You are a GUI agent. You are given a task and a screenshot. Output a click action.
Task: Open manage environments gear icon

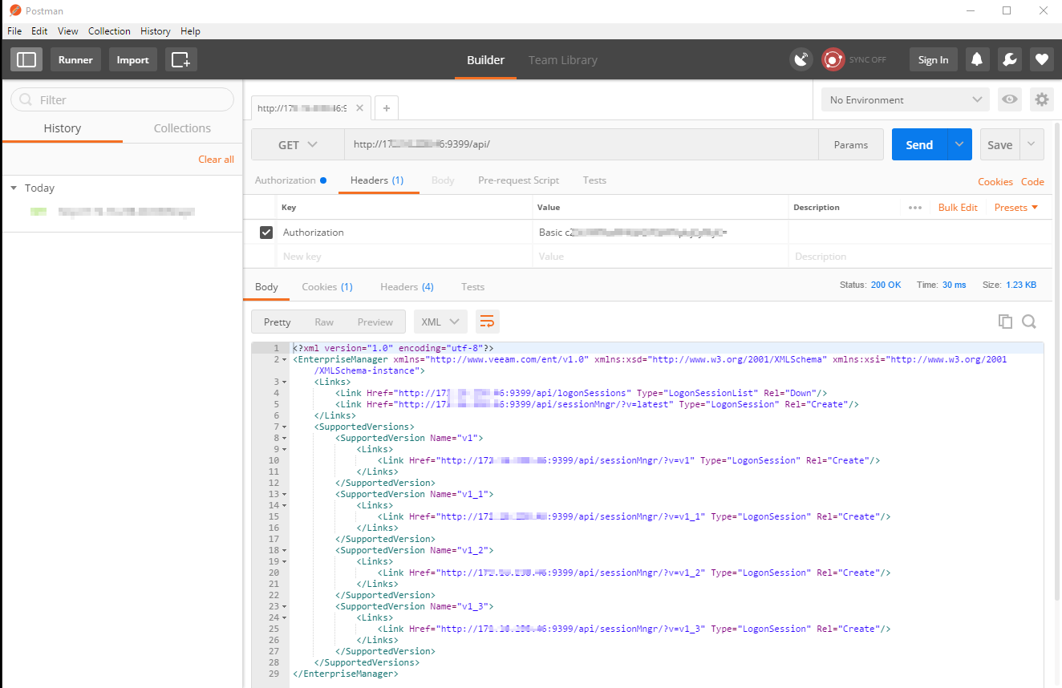1042,99
